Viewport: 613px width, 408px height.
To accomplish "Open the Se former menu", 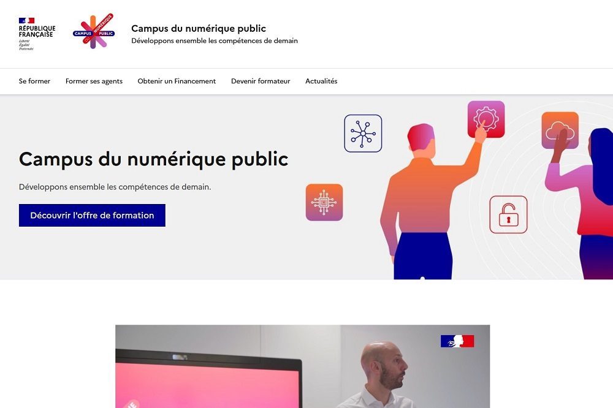I will pyautogui.click(x=34, y=81).
